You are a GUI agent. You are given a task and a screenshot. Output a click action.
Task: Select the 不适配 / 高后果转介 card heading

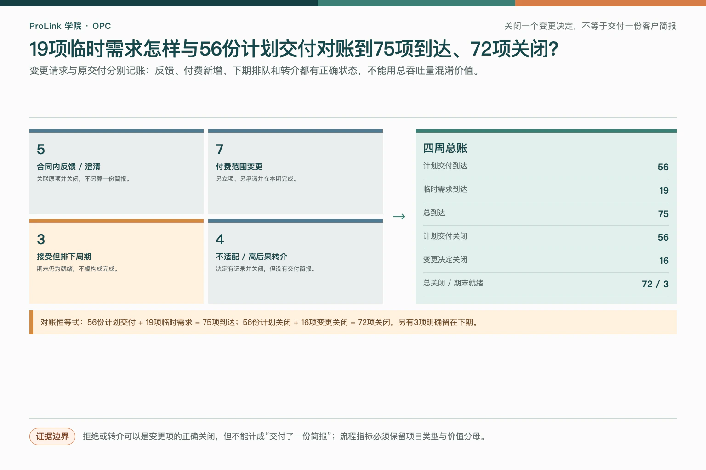point(251,257)
